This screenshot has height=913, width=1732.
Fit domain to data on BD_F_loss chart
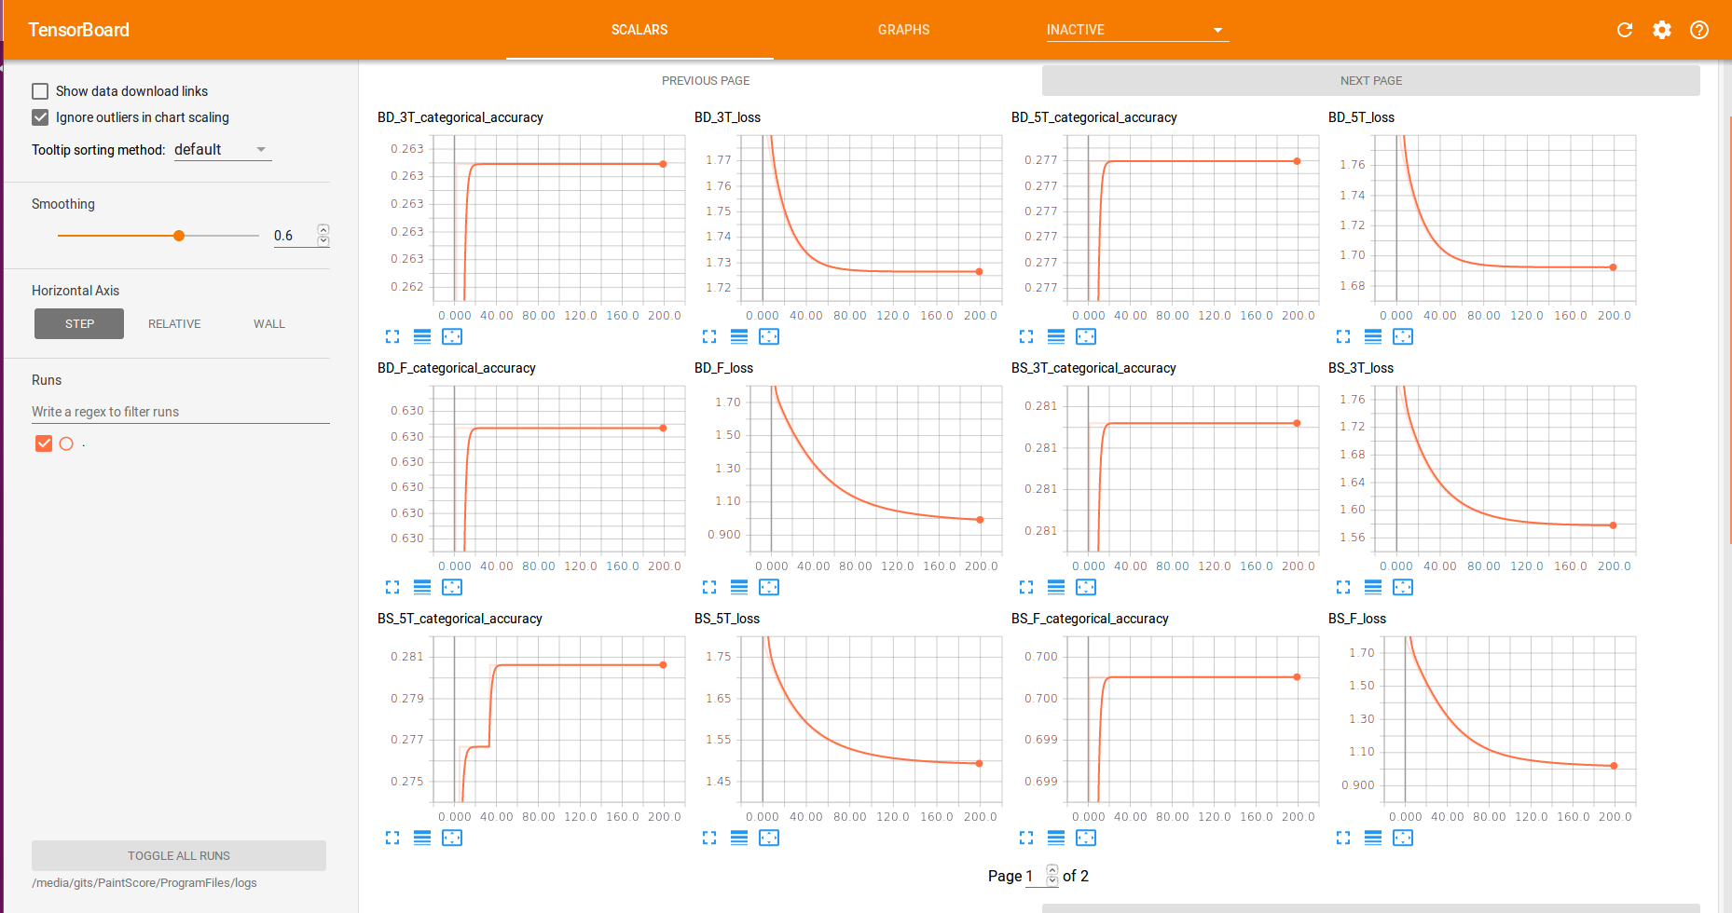[769, 587]
